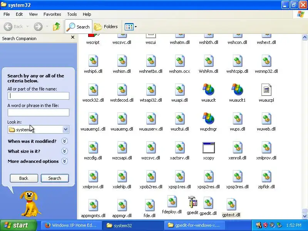The width and height of the screenshot is (308, 231).
Task: Show the Folders pane
Action: point(106,27)
